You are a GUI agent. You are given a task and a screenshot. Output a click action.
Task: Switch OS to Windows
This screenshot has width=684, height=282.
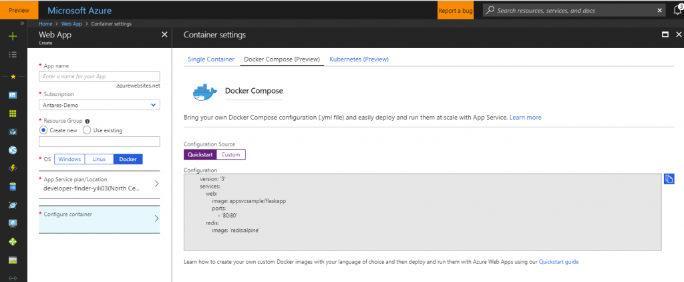(x=69, y=159)
